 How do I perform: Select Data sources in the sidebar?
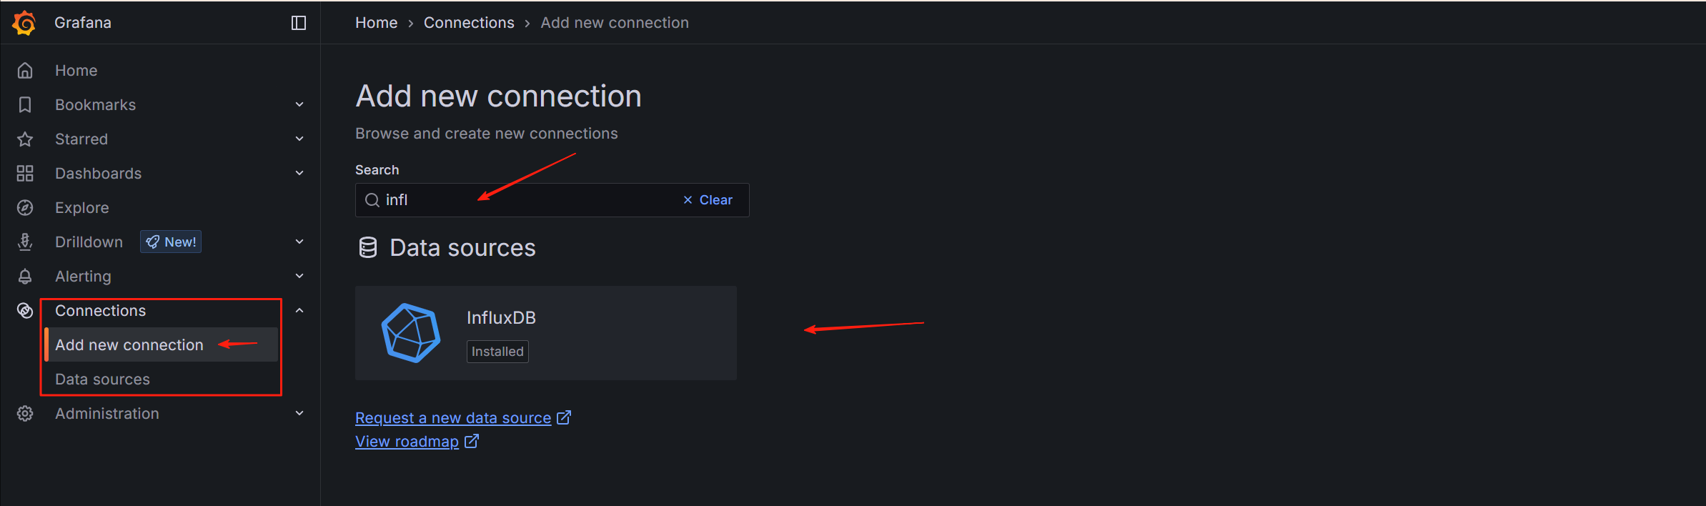point(102,379)
